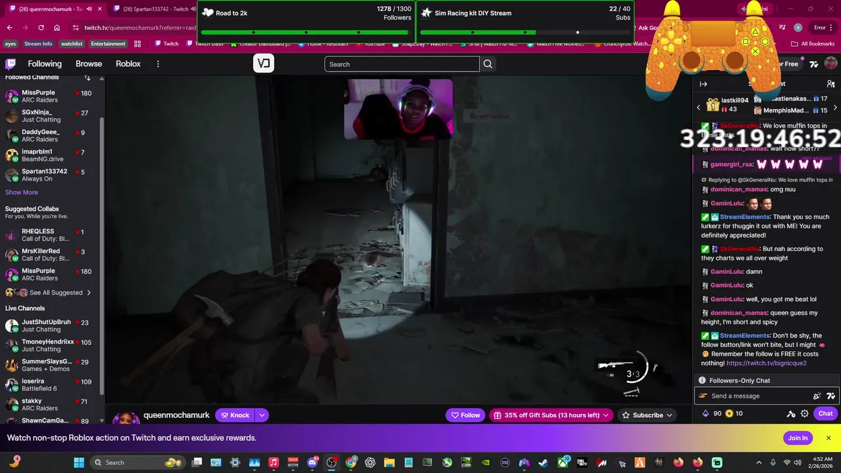Open the three-dot more menu beside Roblox
This screenshot has width=841, height=473.
tap(158, 64)
